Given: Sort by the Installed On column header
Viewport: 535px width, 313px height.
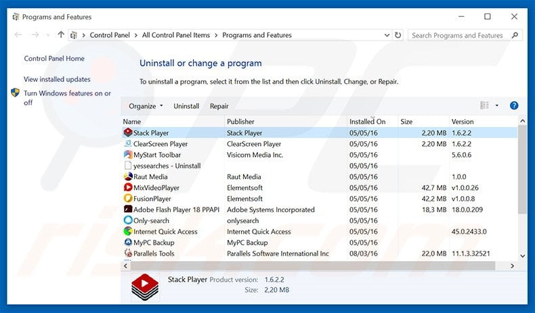Looking at the screenshot, I should [372, 121].
